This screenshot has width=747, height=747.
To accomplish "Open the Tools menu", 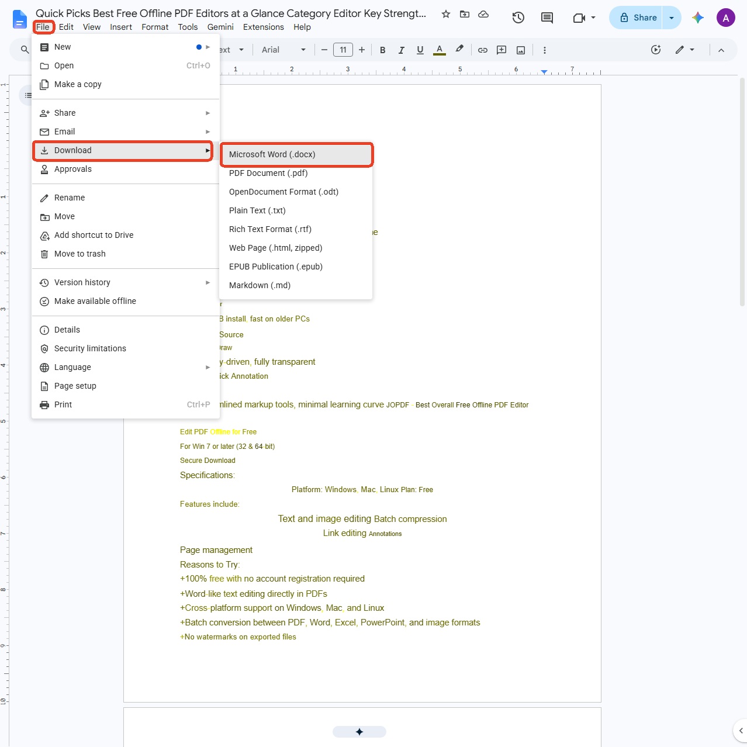I will 188,27.
